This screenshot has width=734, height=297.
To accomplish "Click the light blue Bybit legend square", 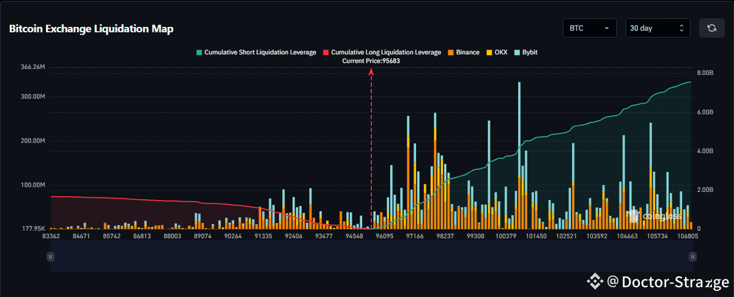I will 517,53.
